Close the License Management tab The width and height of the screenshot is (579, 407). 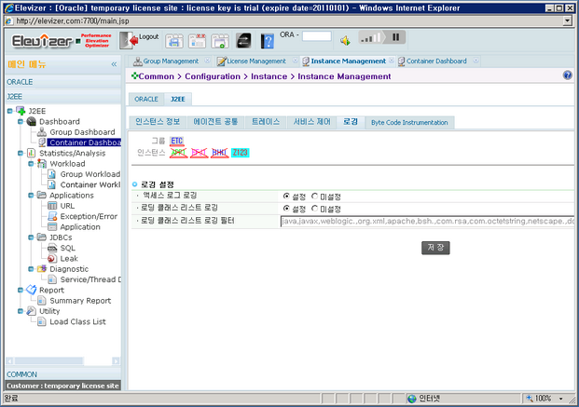(x=295, y=61)
